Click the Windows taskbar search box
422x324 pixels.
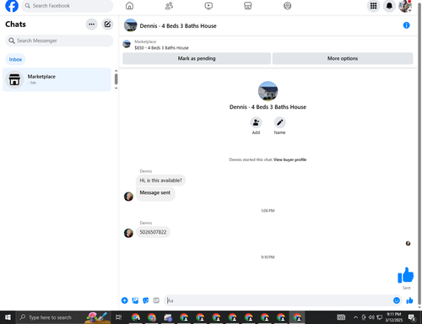(x=63, y=317)
